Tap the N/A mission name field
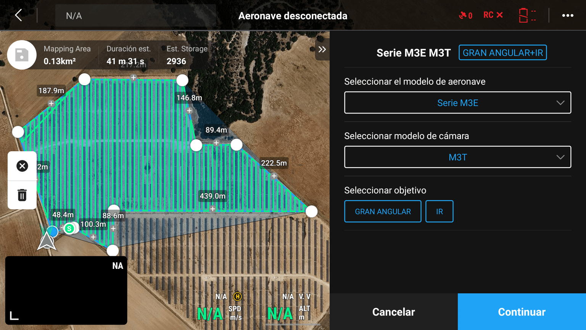 point(135,16)
